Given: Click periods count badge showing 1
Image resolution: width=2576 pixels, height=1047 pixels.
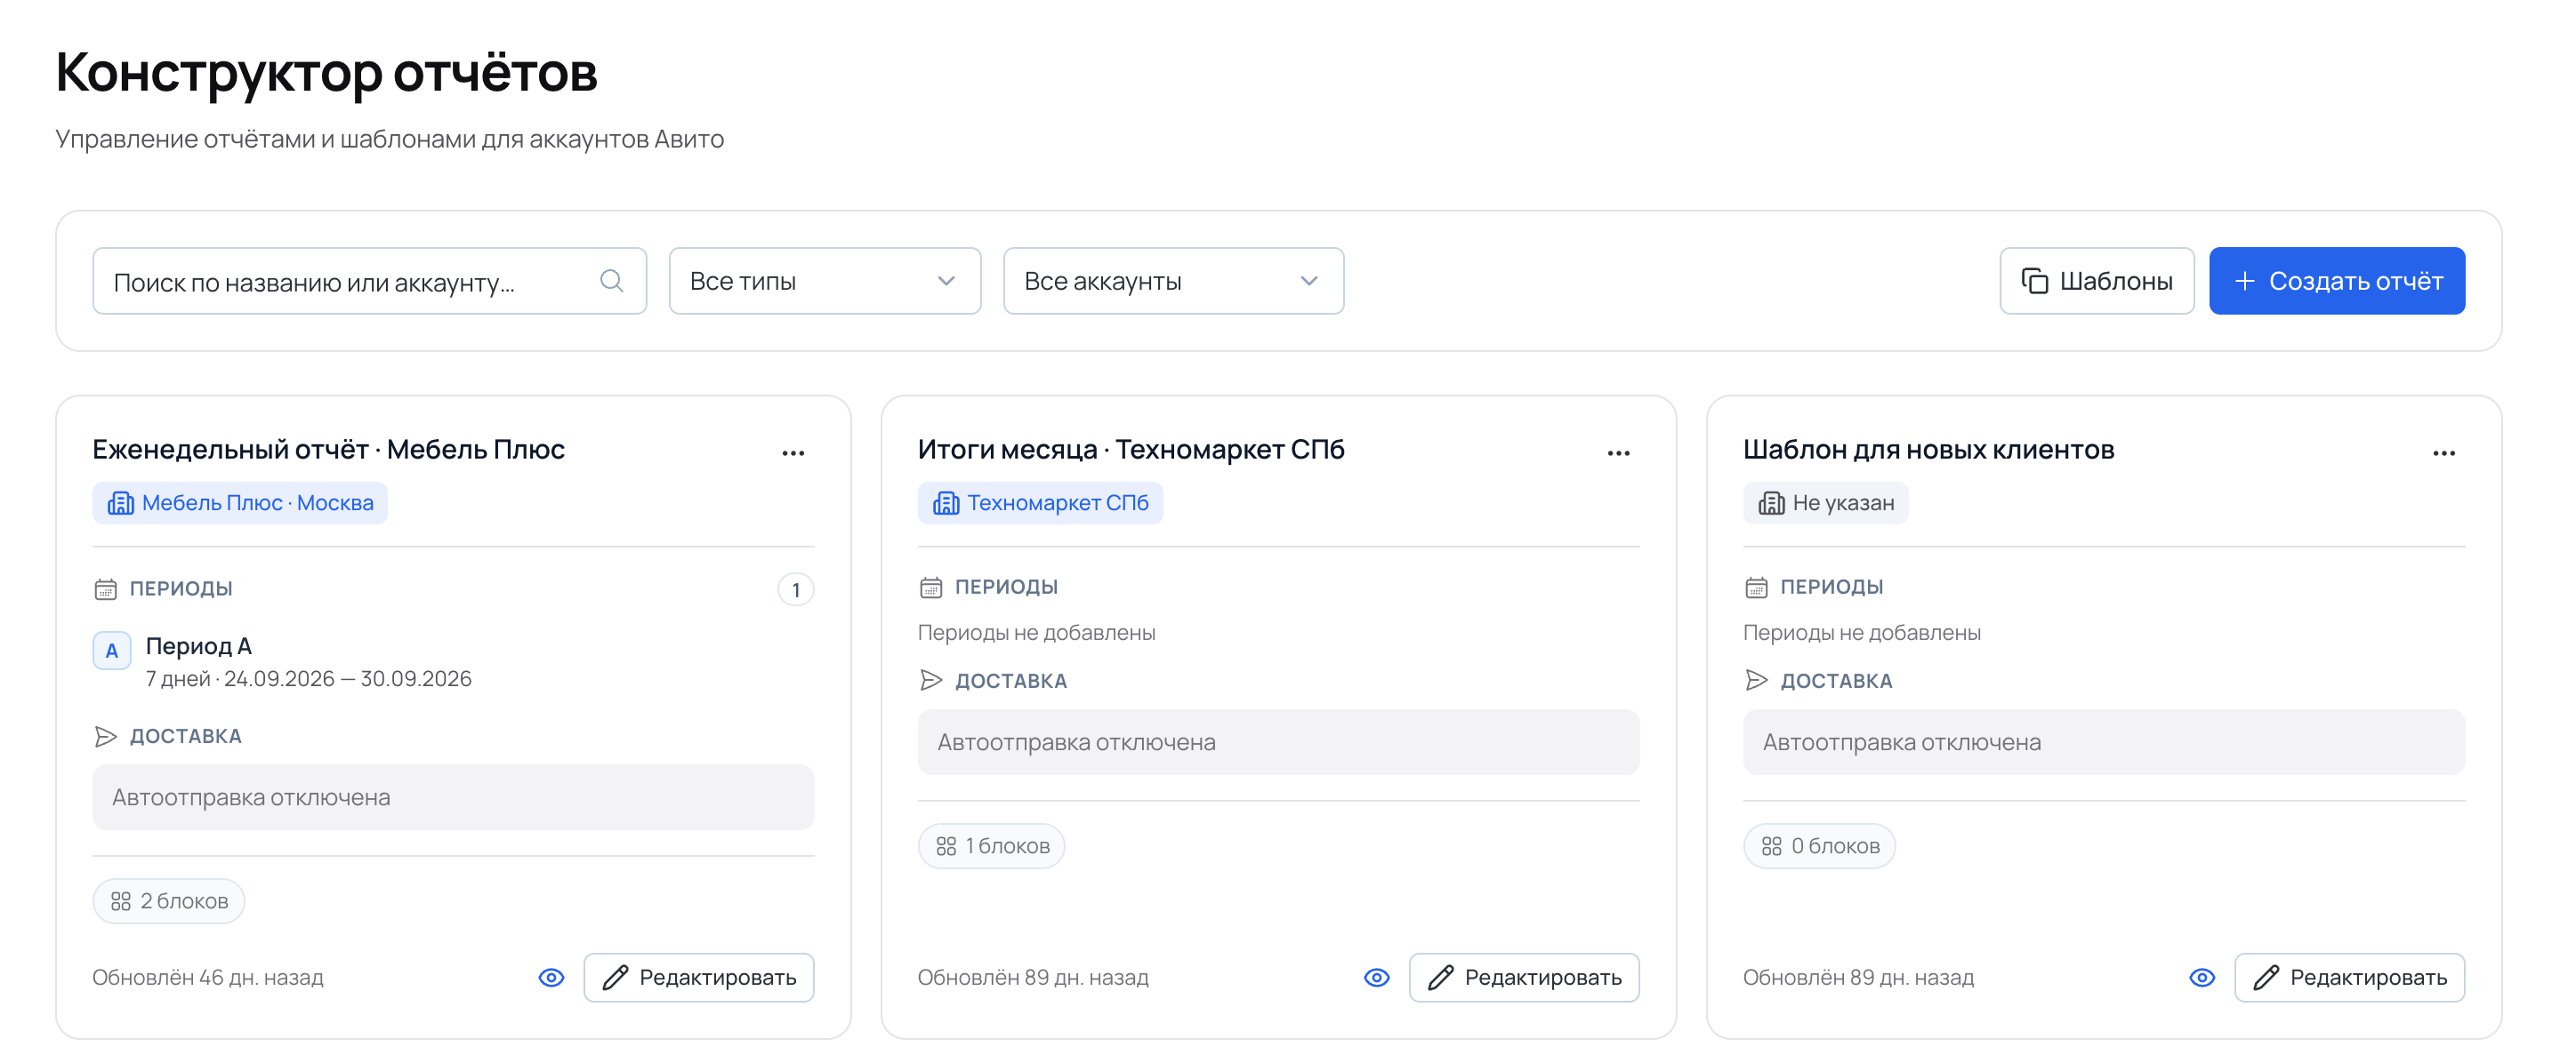Looking at the screenshot, I should coord(795,588).
